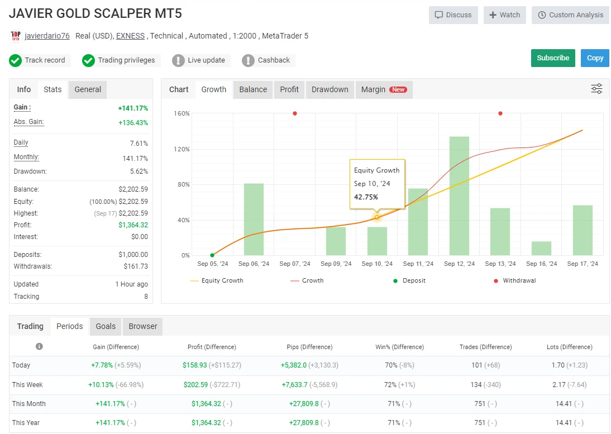
Task: Click the Track record green checkmark icon
Action: click(x=16, y=60)
